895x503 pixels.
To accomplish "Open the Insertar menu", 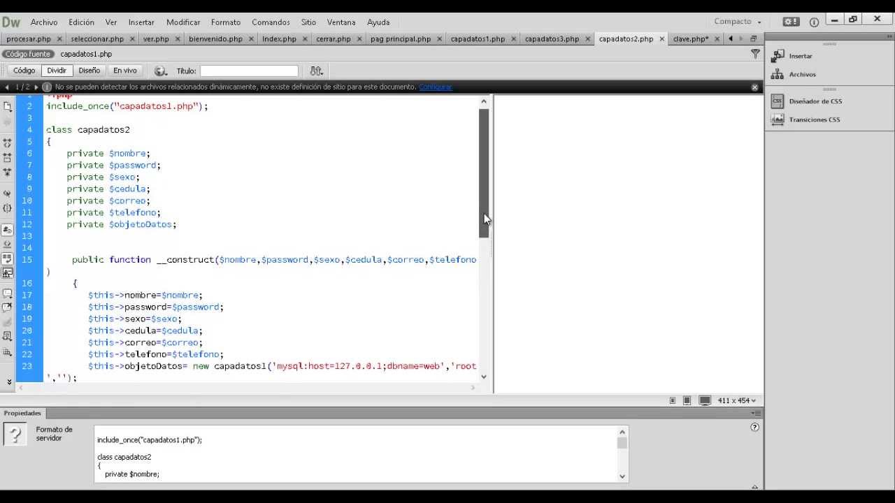I will 141,22.
